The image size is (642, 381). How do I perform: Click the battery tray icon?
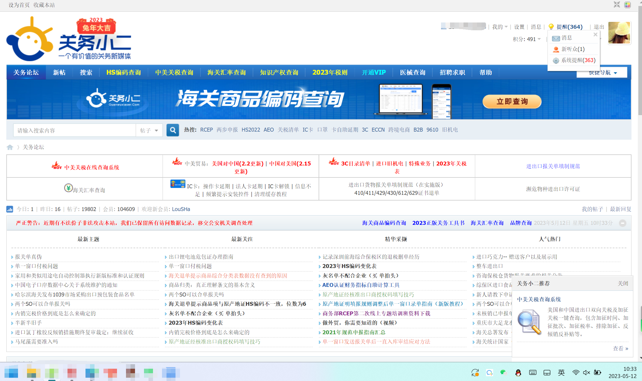(x=598, y=373)
